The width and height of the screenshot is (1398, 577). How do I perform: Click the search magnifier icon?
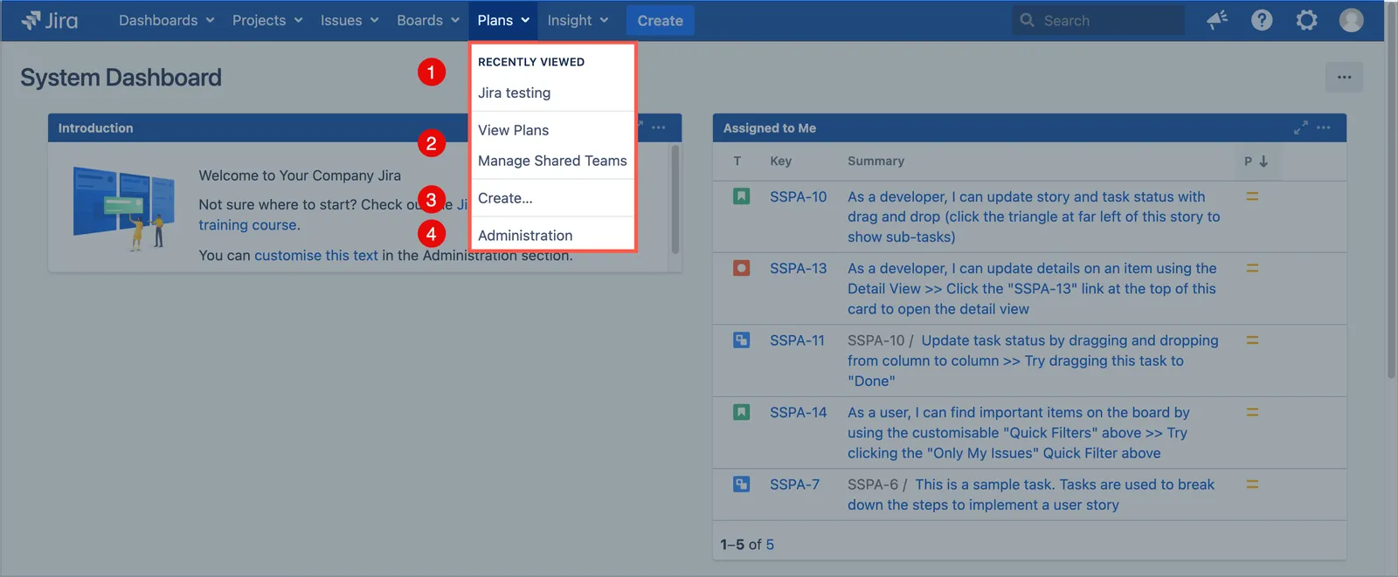click(1027, 20)
